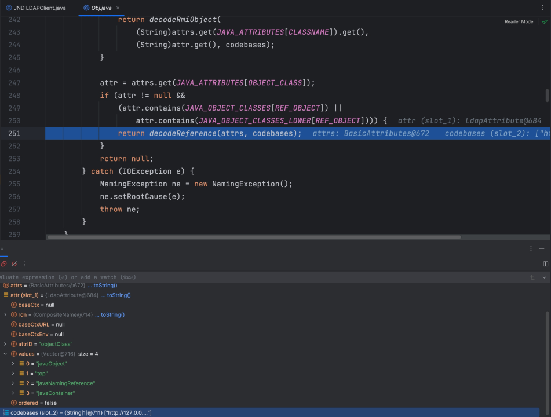Viewport: 551px width, 417px height.
Task: Select the ordered = false row
Action: 269,403
